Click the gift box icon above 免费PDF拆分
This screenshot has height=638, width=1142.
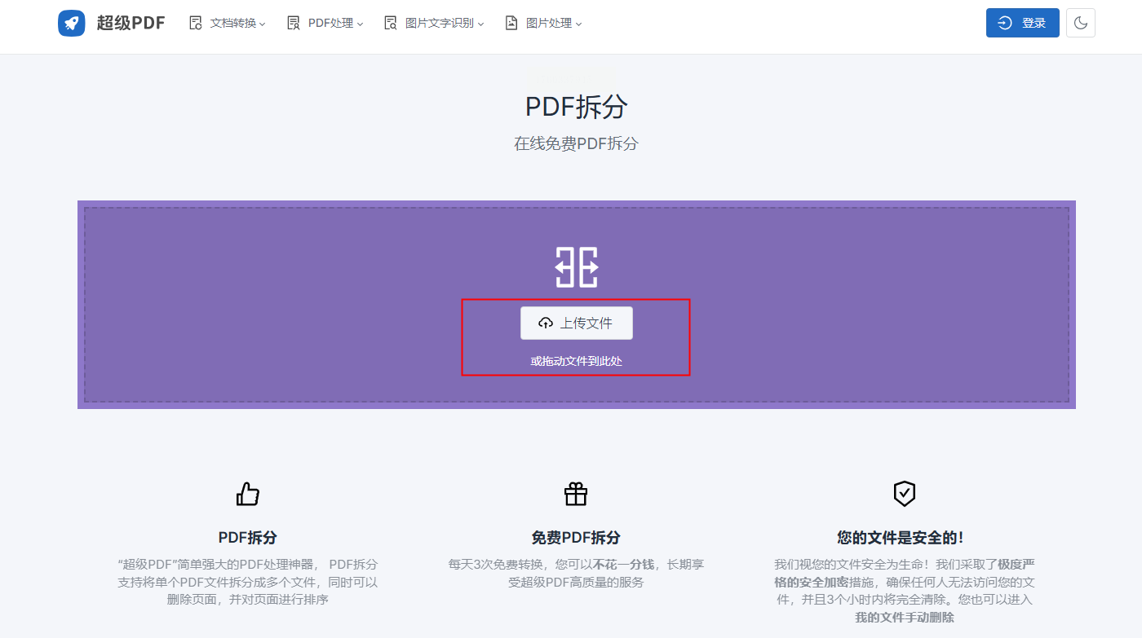pyautogui.click(x=576, y=494)
